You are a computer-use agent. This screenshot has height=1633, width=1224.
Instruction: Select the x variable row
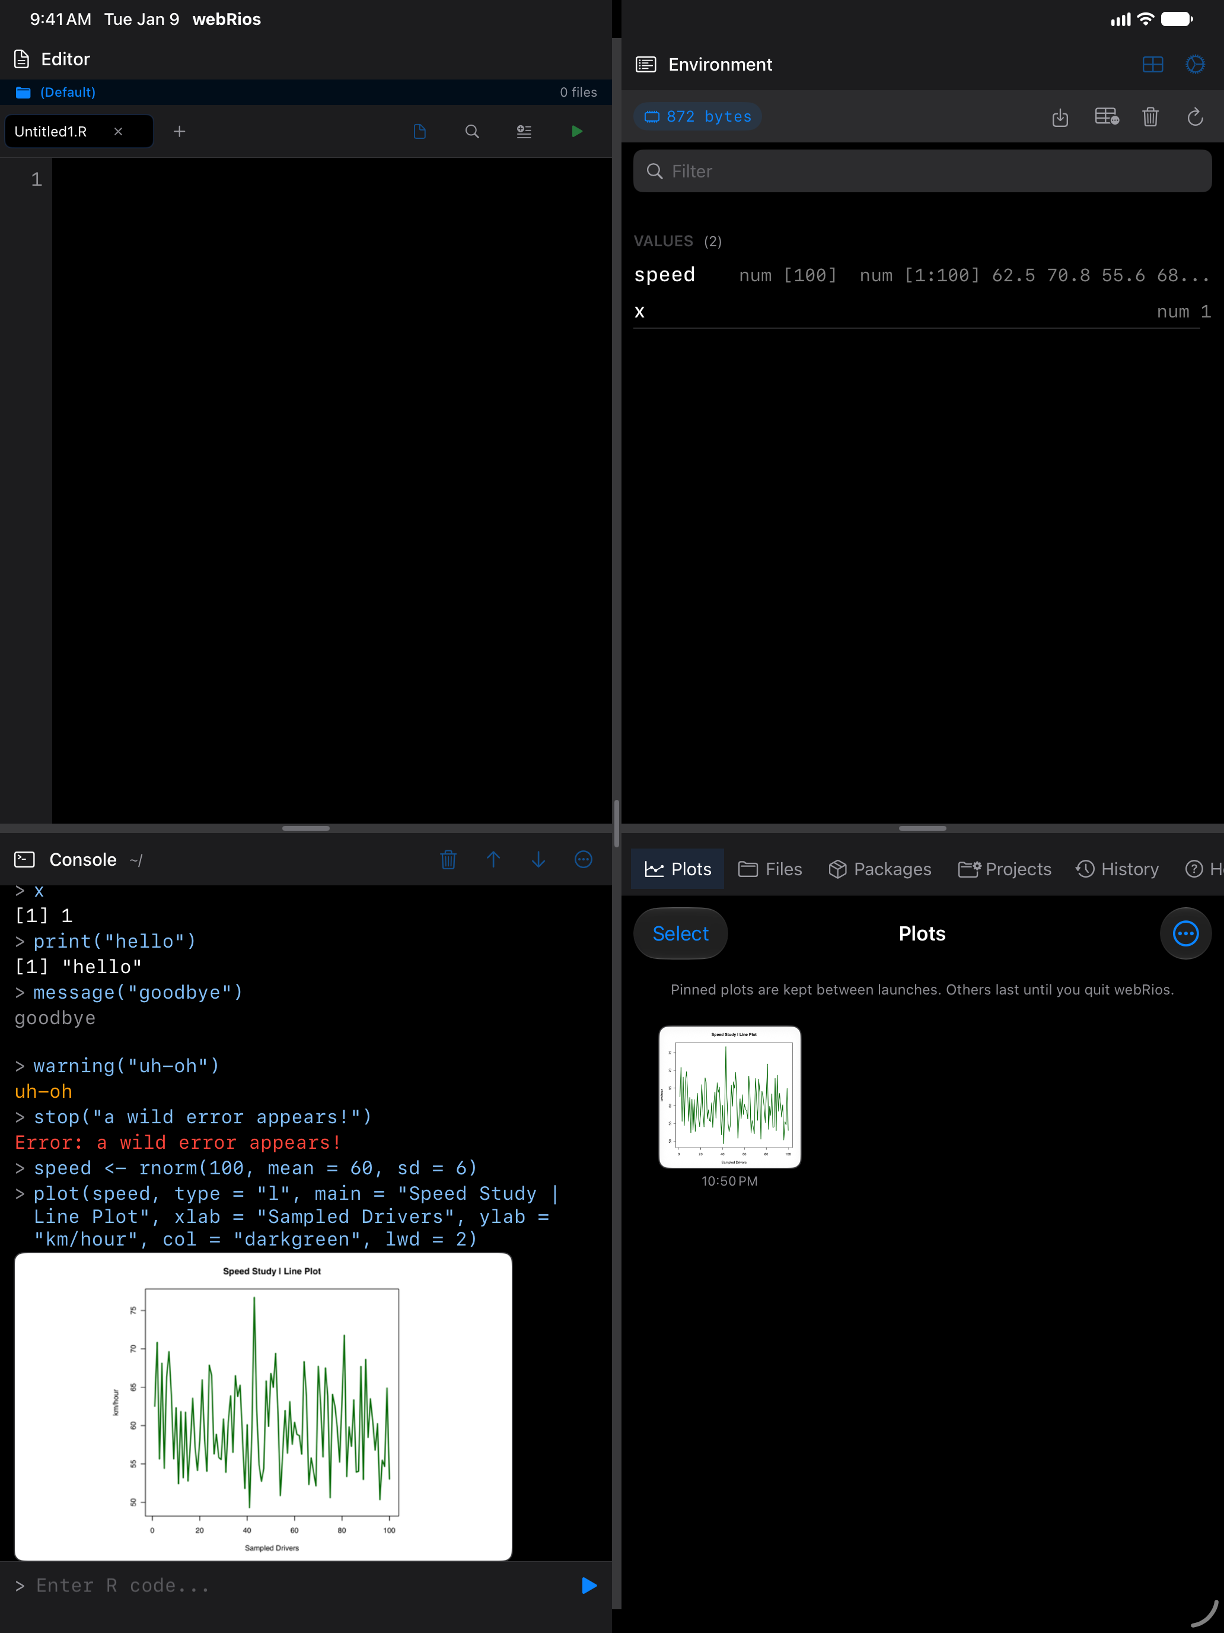tap(922, 312)
